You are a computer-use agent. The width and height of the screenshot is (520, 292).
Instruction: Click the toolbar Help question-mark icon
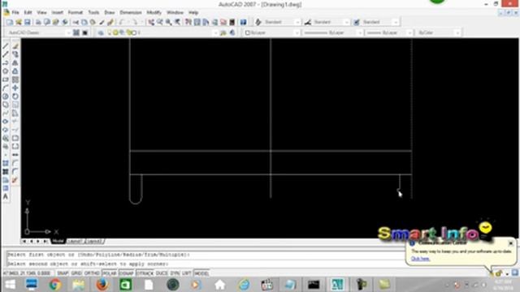tap(244, 22)
